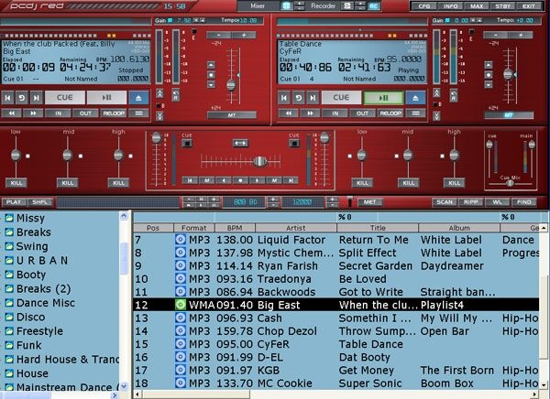Image resolution: width=550 pixels, height=399 pixels.
Task: Toggle the left mixer cue button
Action: [x=187, y=143]
